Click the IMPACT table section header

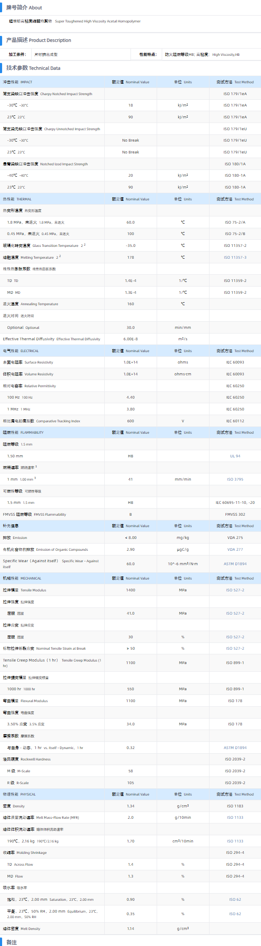pyautogui.click(x=17, y=82)
